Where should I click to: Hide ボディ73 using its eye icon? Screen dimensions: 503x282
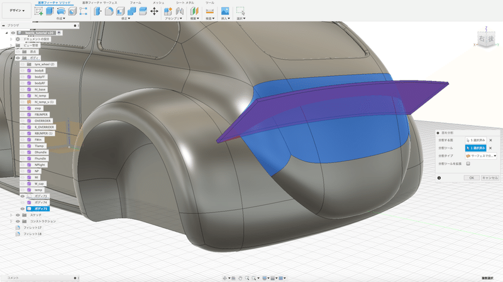click(x=23, y=196)
